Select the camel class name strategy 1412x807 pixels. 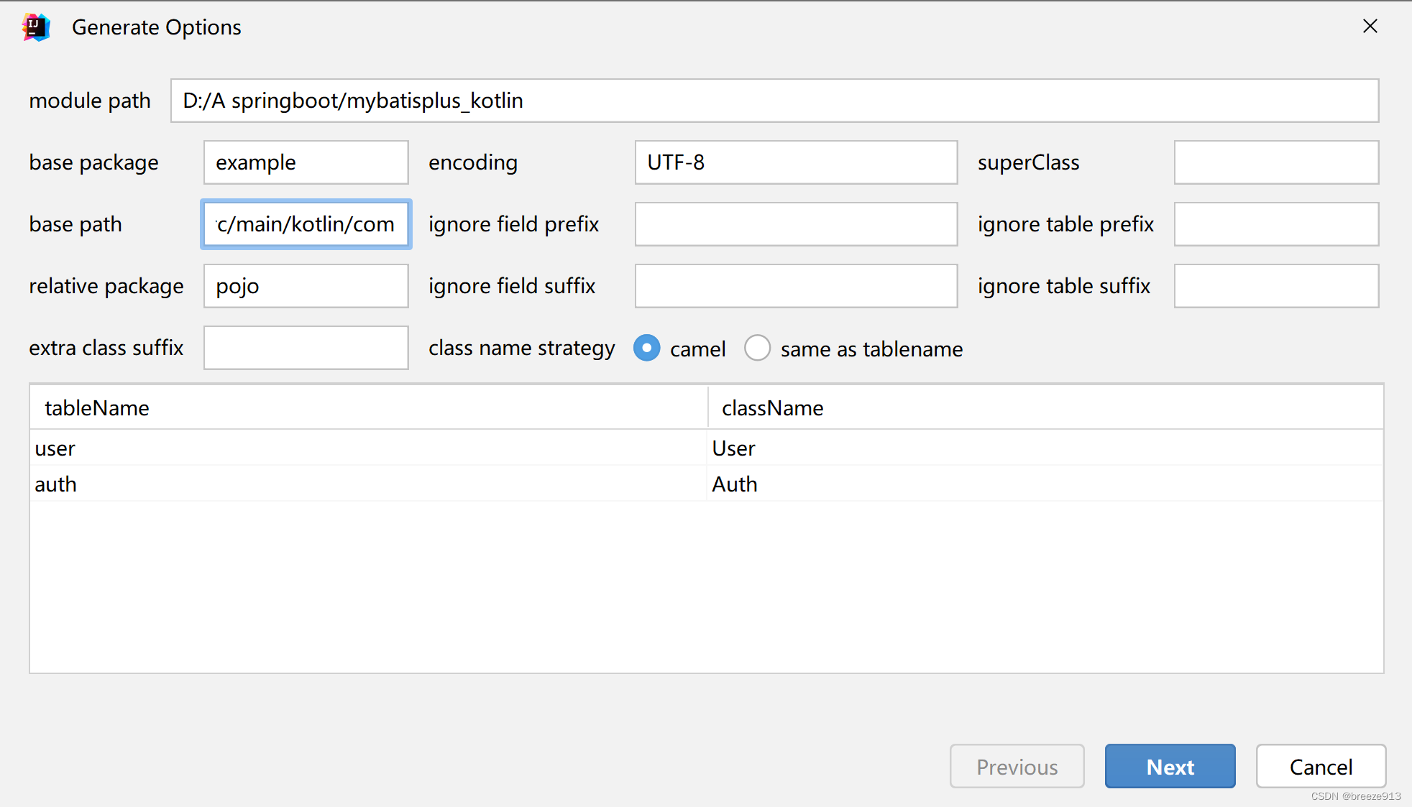pyautogui.click(x=646, y=348)
